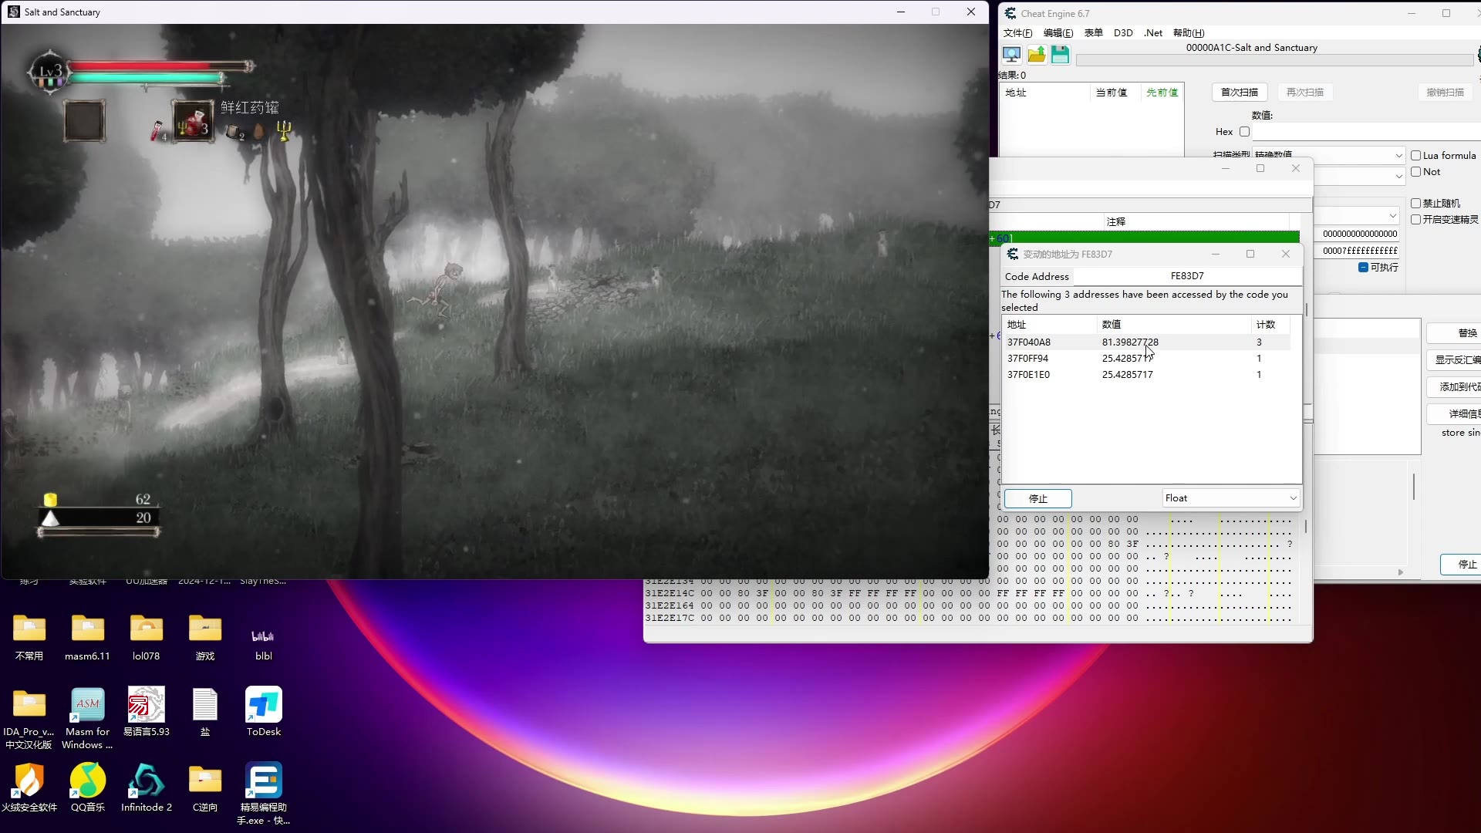Click the 首次扫描 button
The width and height of the screenshot is (1481, 833).
point(1239,93)
